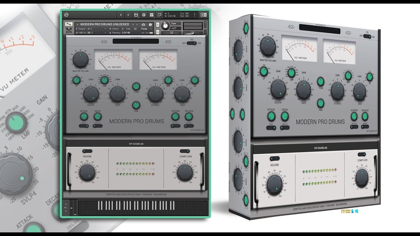The image size is (420, 236).
Task: Mute the instrument with the M button
Action: pyautogui.click(x=158, y=32)
